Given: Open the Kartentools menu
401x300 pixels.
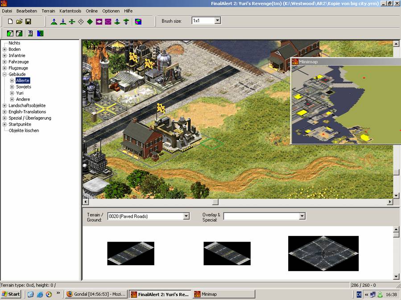Looking at the screenshot, I should (70, 11).
